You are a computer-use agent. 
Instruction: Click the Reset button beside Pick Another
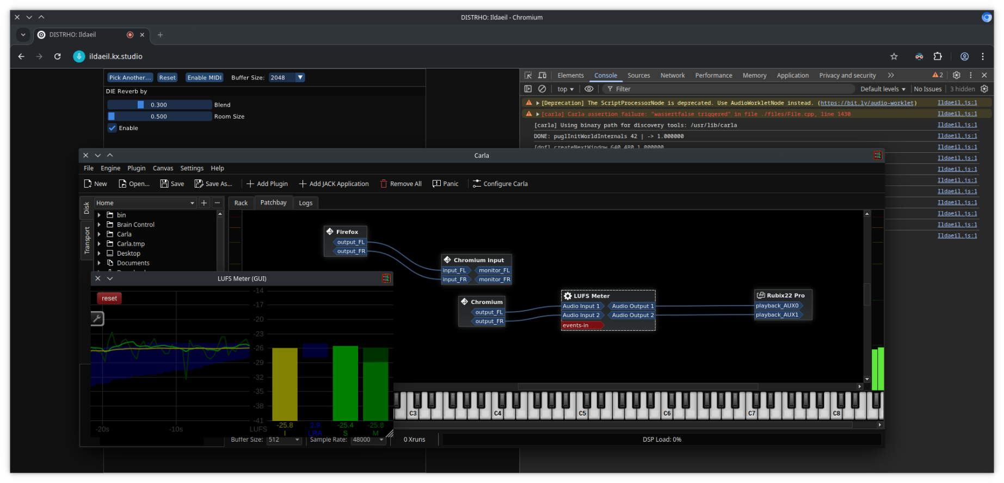pyautogui.click(x=167, y=78)
